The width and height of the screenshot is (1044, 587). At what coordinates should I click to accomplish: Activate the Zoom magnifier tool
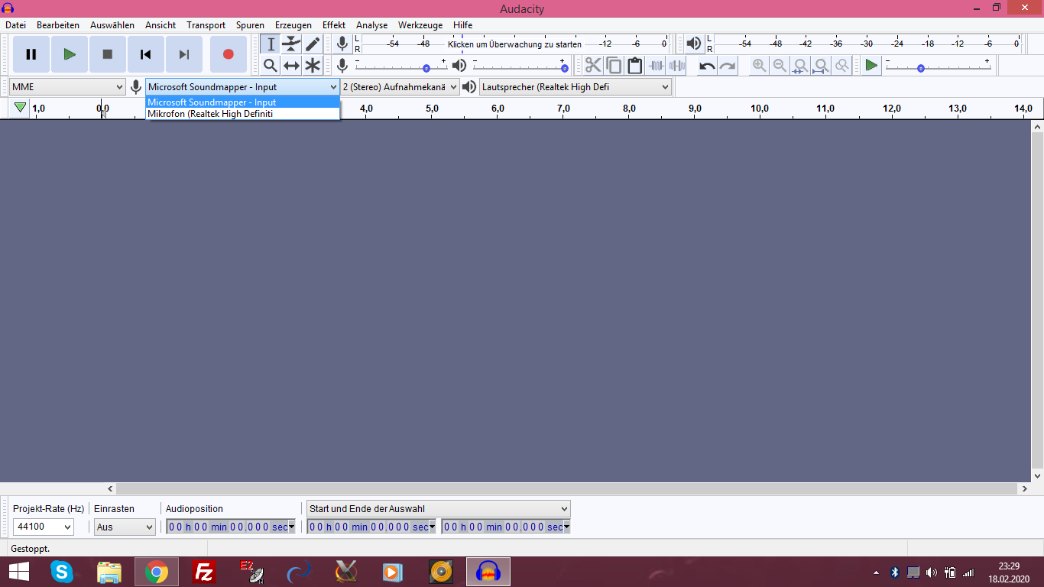click(x=270, y=65)
